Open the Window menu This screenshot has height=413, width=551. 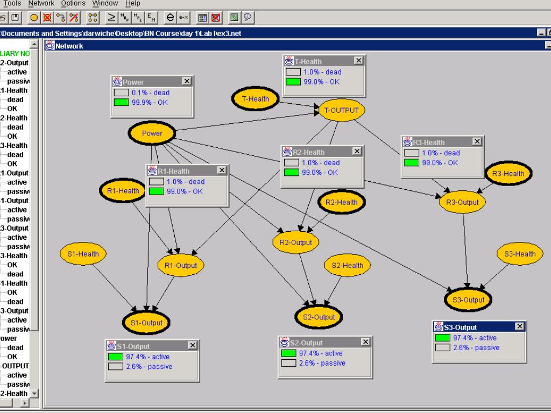[x=105, y=4]
